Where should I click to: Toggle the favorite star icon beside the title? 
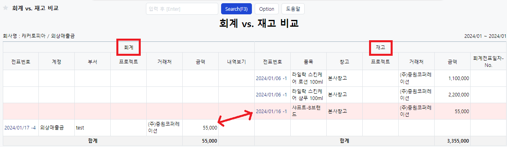(6, 8)
